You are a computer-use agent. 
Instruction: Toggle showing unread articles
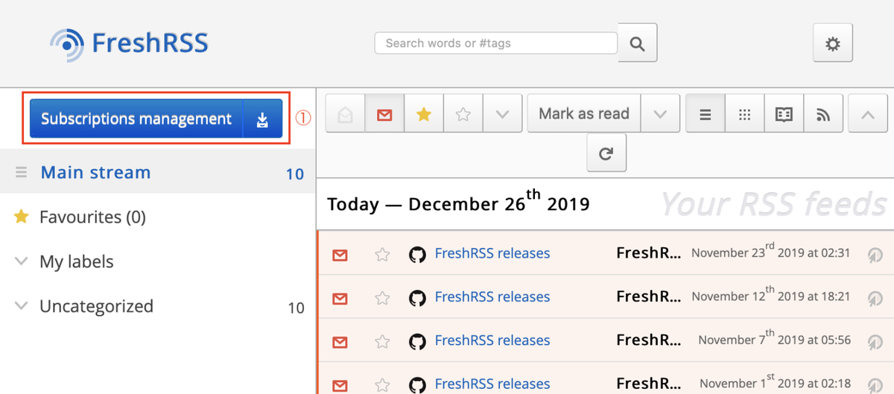[x=384, y=114]
